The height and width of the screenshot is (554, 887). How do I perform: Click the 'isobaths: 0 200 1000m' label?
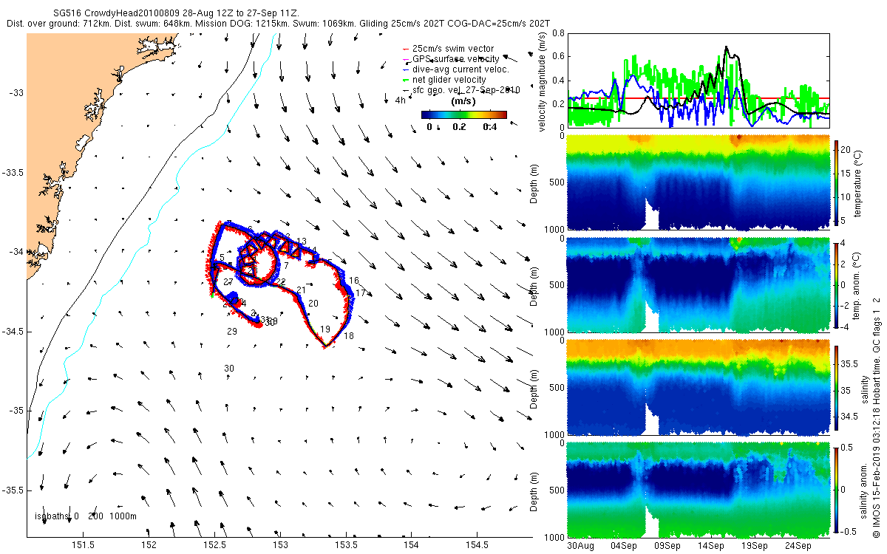point(86,516)
